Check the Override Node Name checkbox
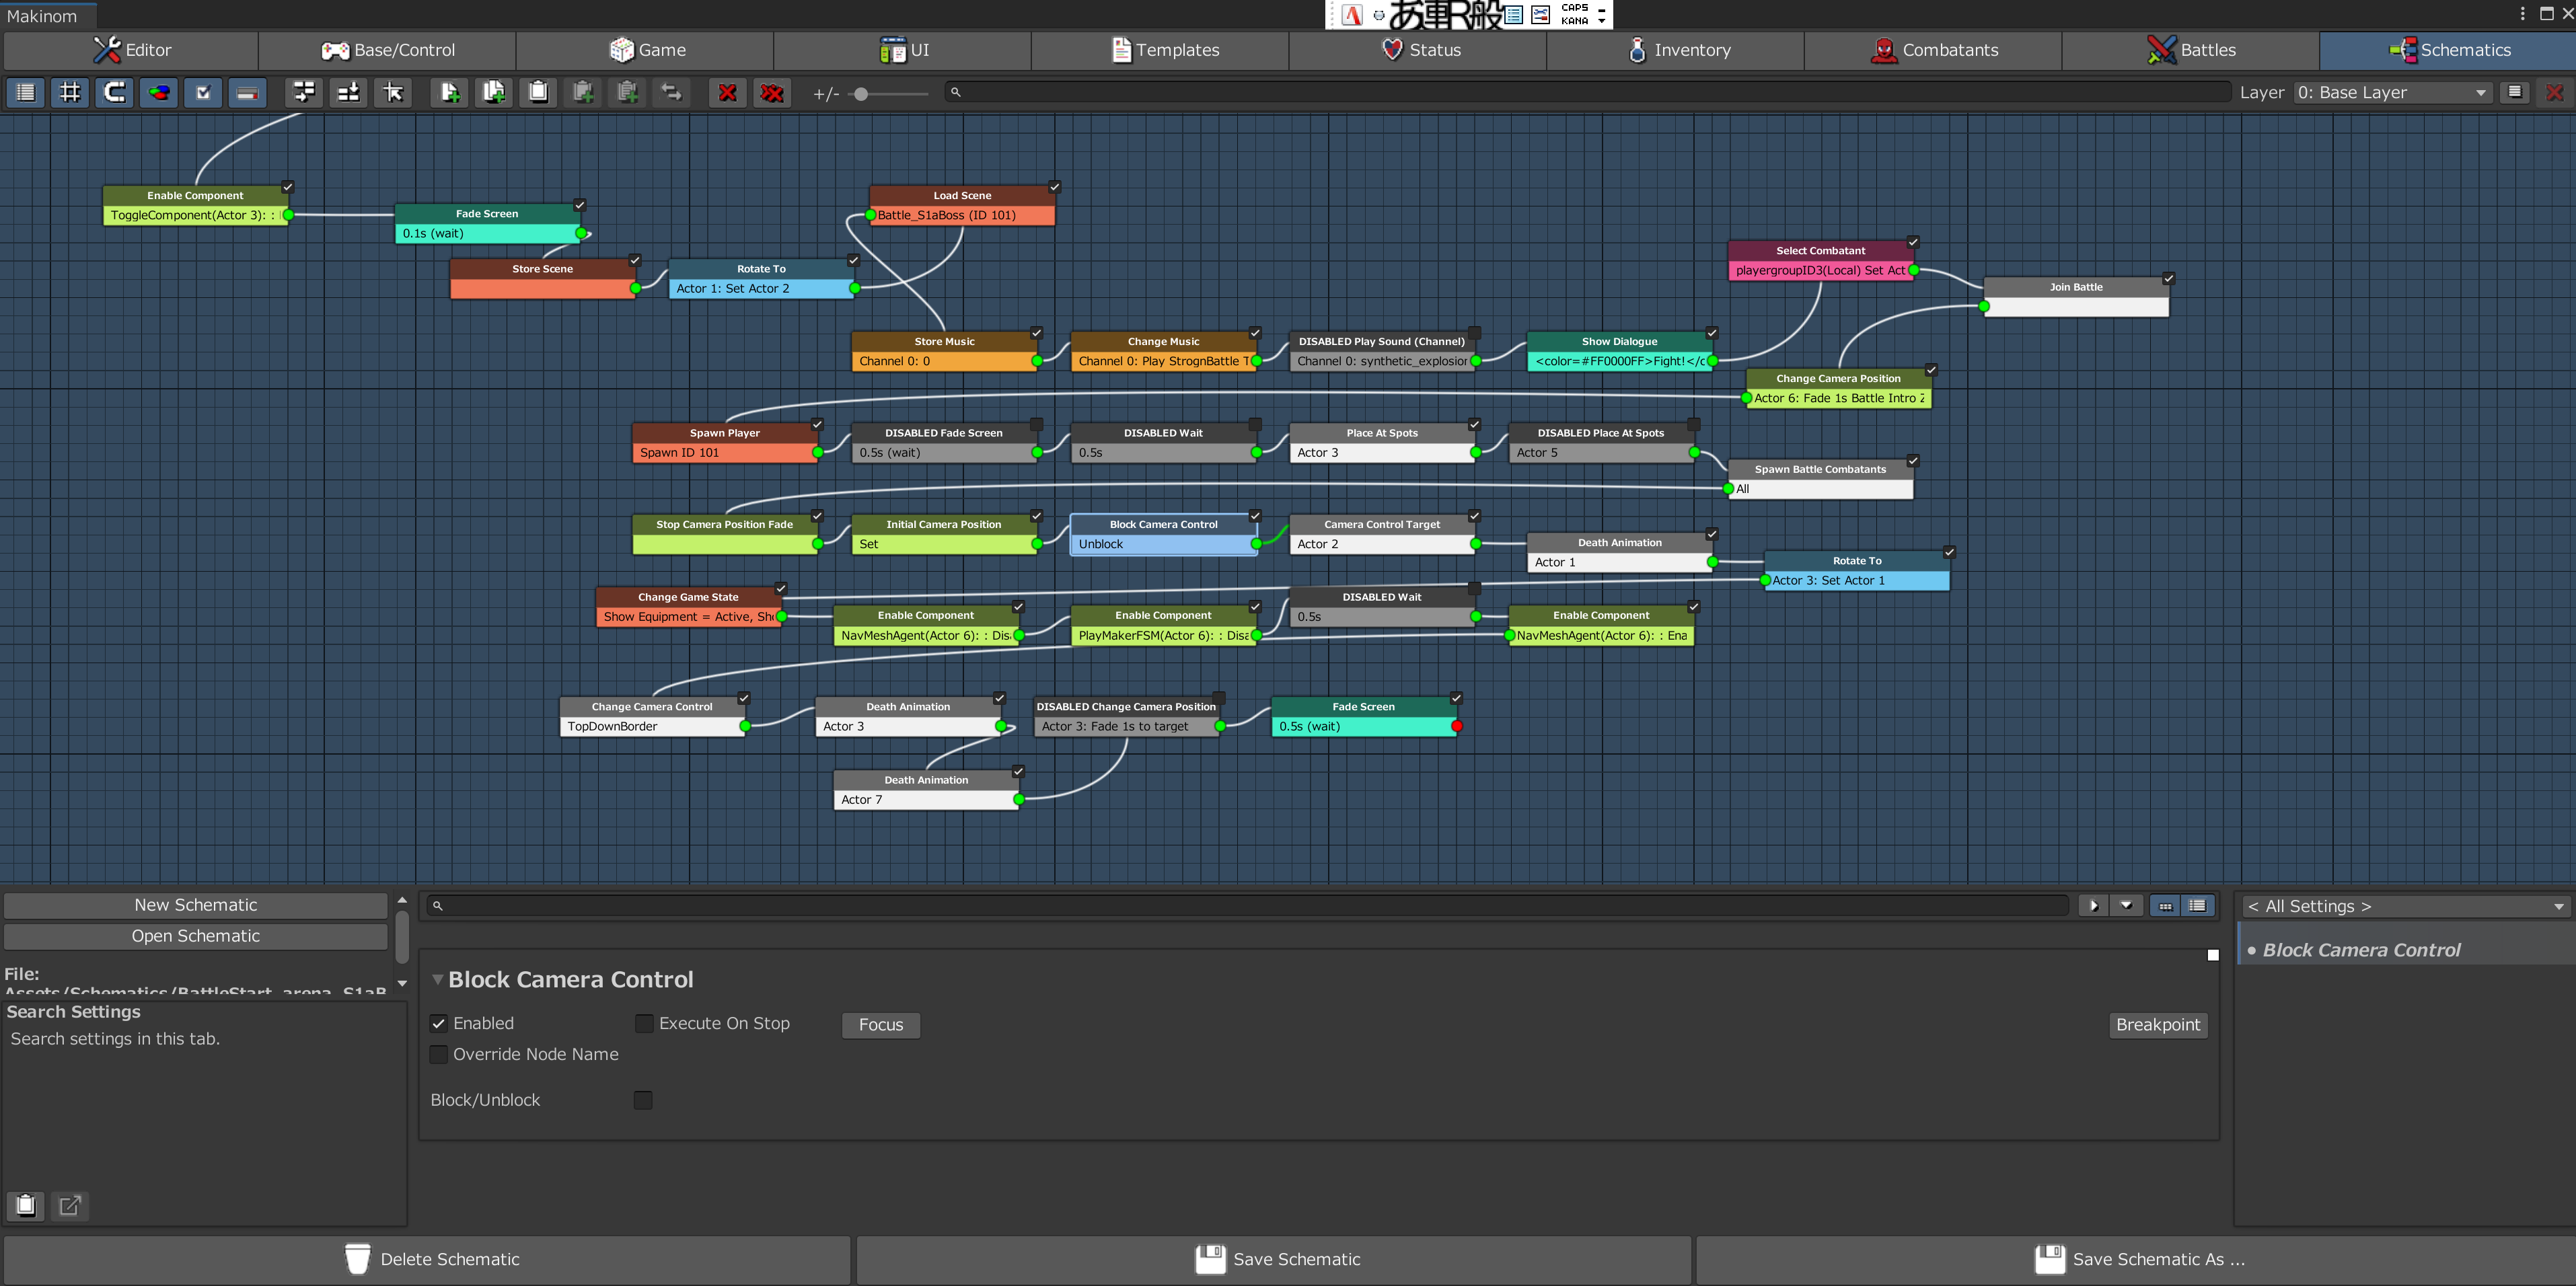The width and height of the screenshot is (2576, 1286). click(x=438, y=1054)
